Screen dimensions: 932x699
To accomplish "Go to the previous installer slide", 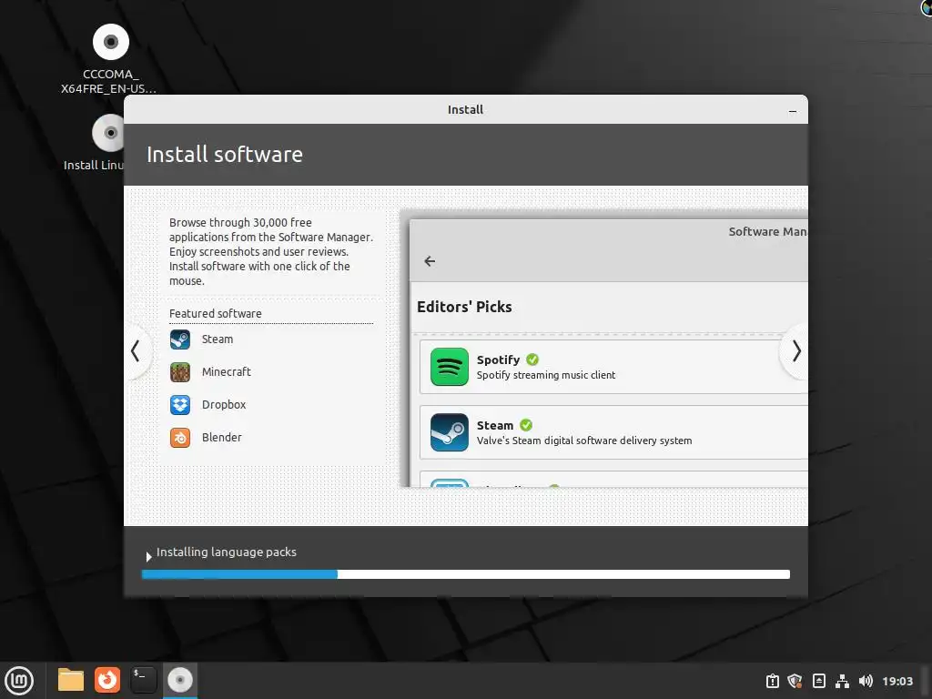I will [x=137, y=350].
